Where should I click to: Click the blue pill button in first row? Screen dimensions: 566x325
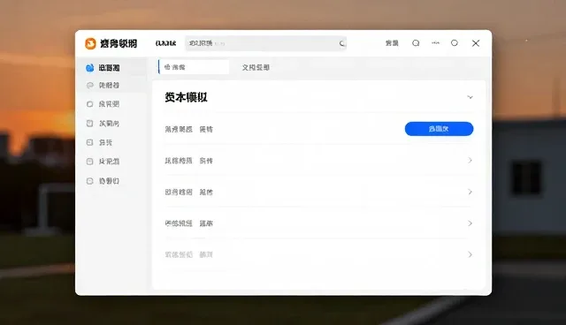(x=439, y=129)
